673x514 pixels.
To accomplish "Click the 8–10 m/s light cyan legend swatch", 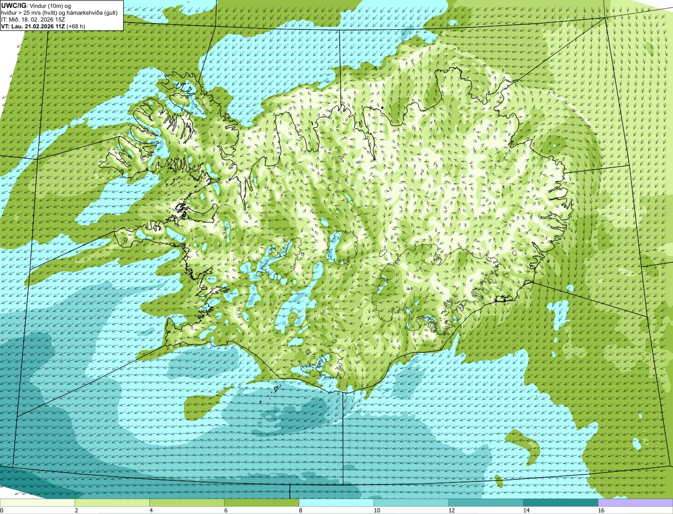I will click(x=336, y=502).
